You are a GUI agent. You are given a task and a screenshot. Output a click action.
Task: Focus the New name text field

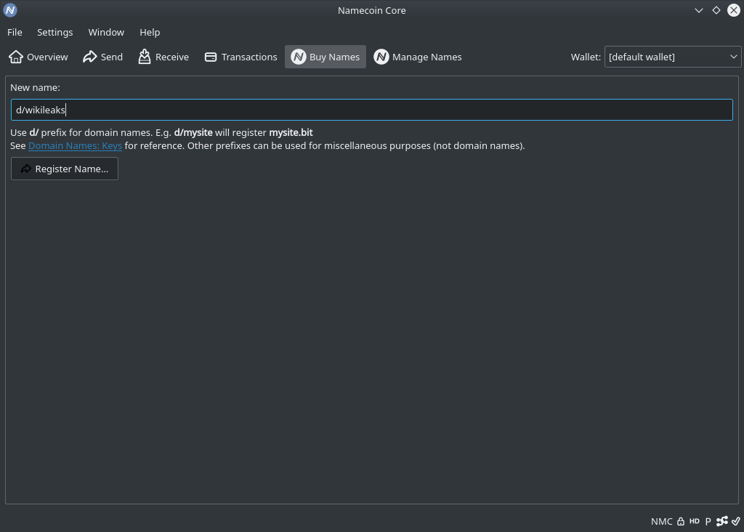pos(371,110)
